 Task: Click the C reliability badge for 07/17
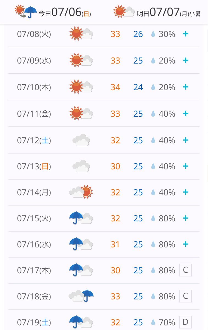pyautogui.click(x=185, y=270)
